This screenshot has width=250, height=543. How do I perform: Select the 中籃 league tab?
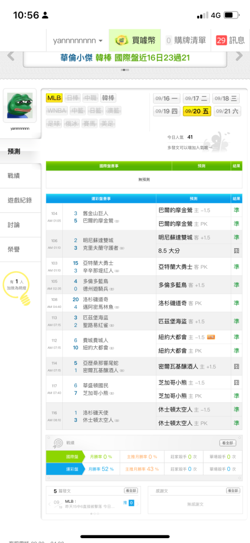[77, 111]
